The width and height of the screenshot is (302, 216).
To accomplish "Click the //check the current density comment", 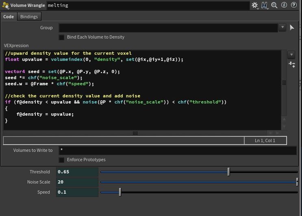I will (x=73, y=96).
